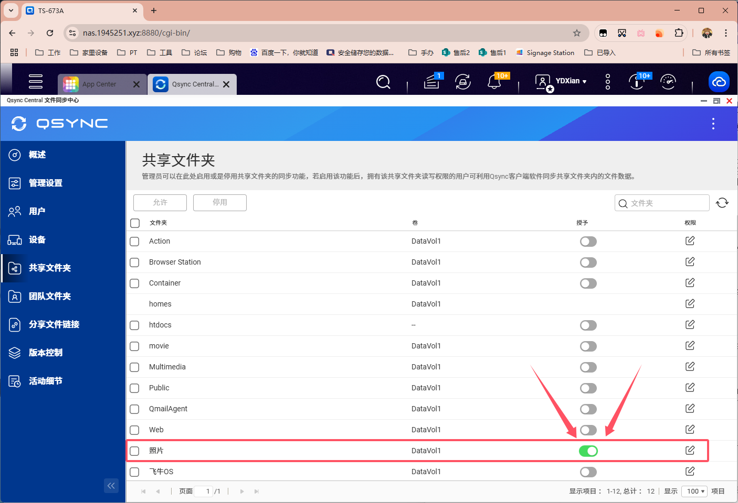This screenshot has width=738, height=503.
Task: Edit permissions for 照片 folder
Action: coord(690,450)
